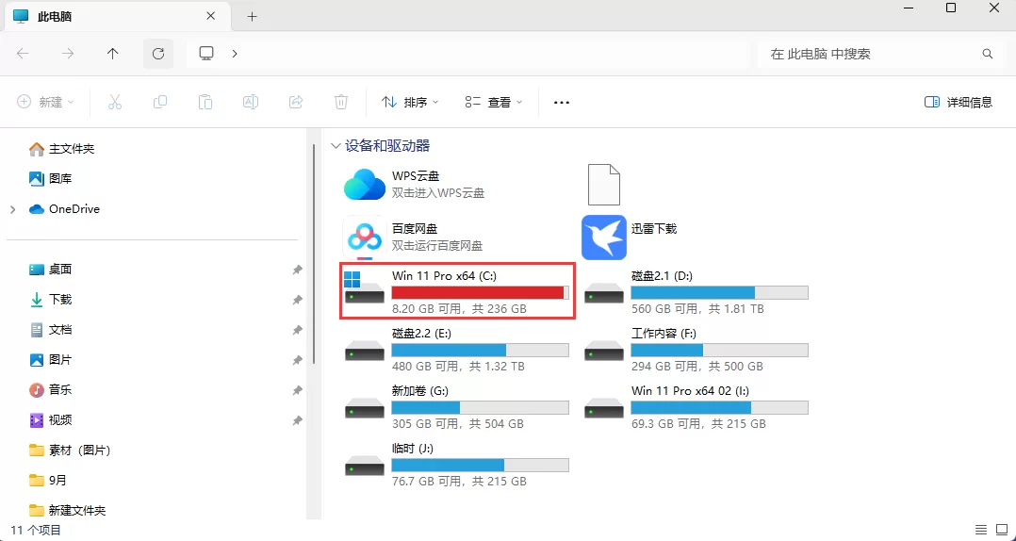This screenshot has height=541, width=1016.
Task: Select the WPS云盘 cloud icon
Action: point(364,184)
